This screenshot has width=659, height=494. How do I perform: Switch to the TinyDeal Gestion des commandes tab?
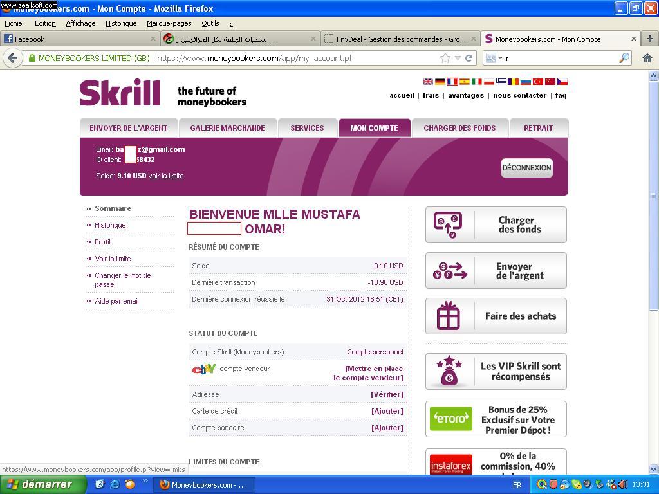(400, 39)
